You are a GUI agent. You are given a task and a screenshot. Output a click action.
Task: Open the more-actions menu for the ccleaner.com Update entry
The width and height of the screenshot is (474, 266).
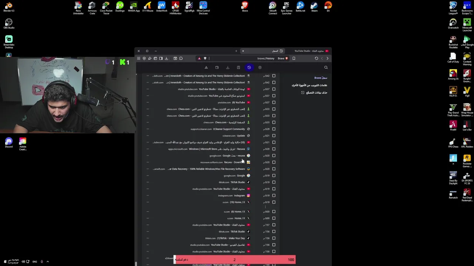pyautogui.click(x=147, y=136)
